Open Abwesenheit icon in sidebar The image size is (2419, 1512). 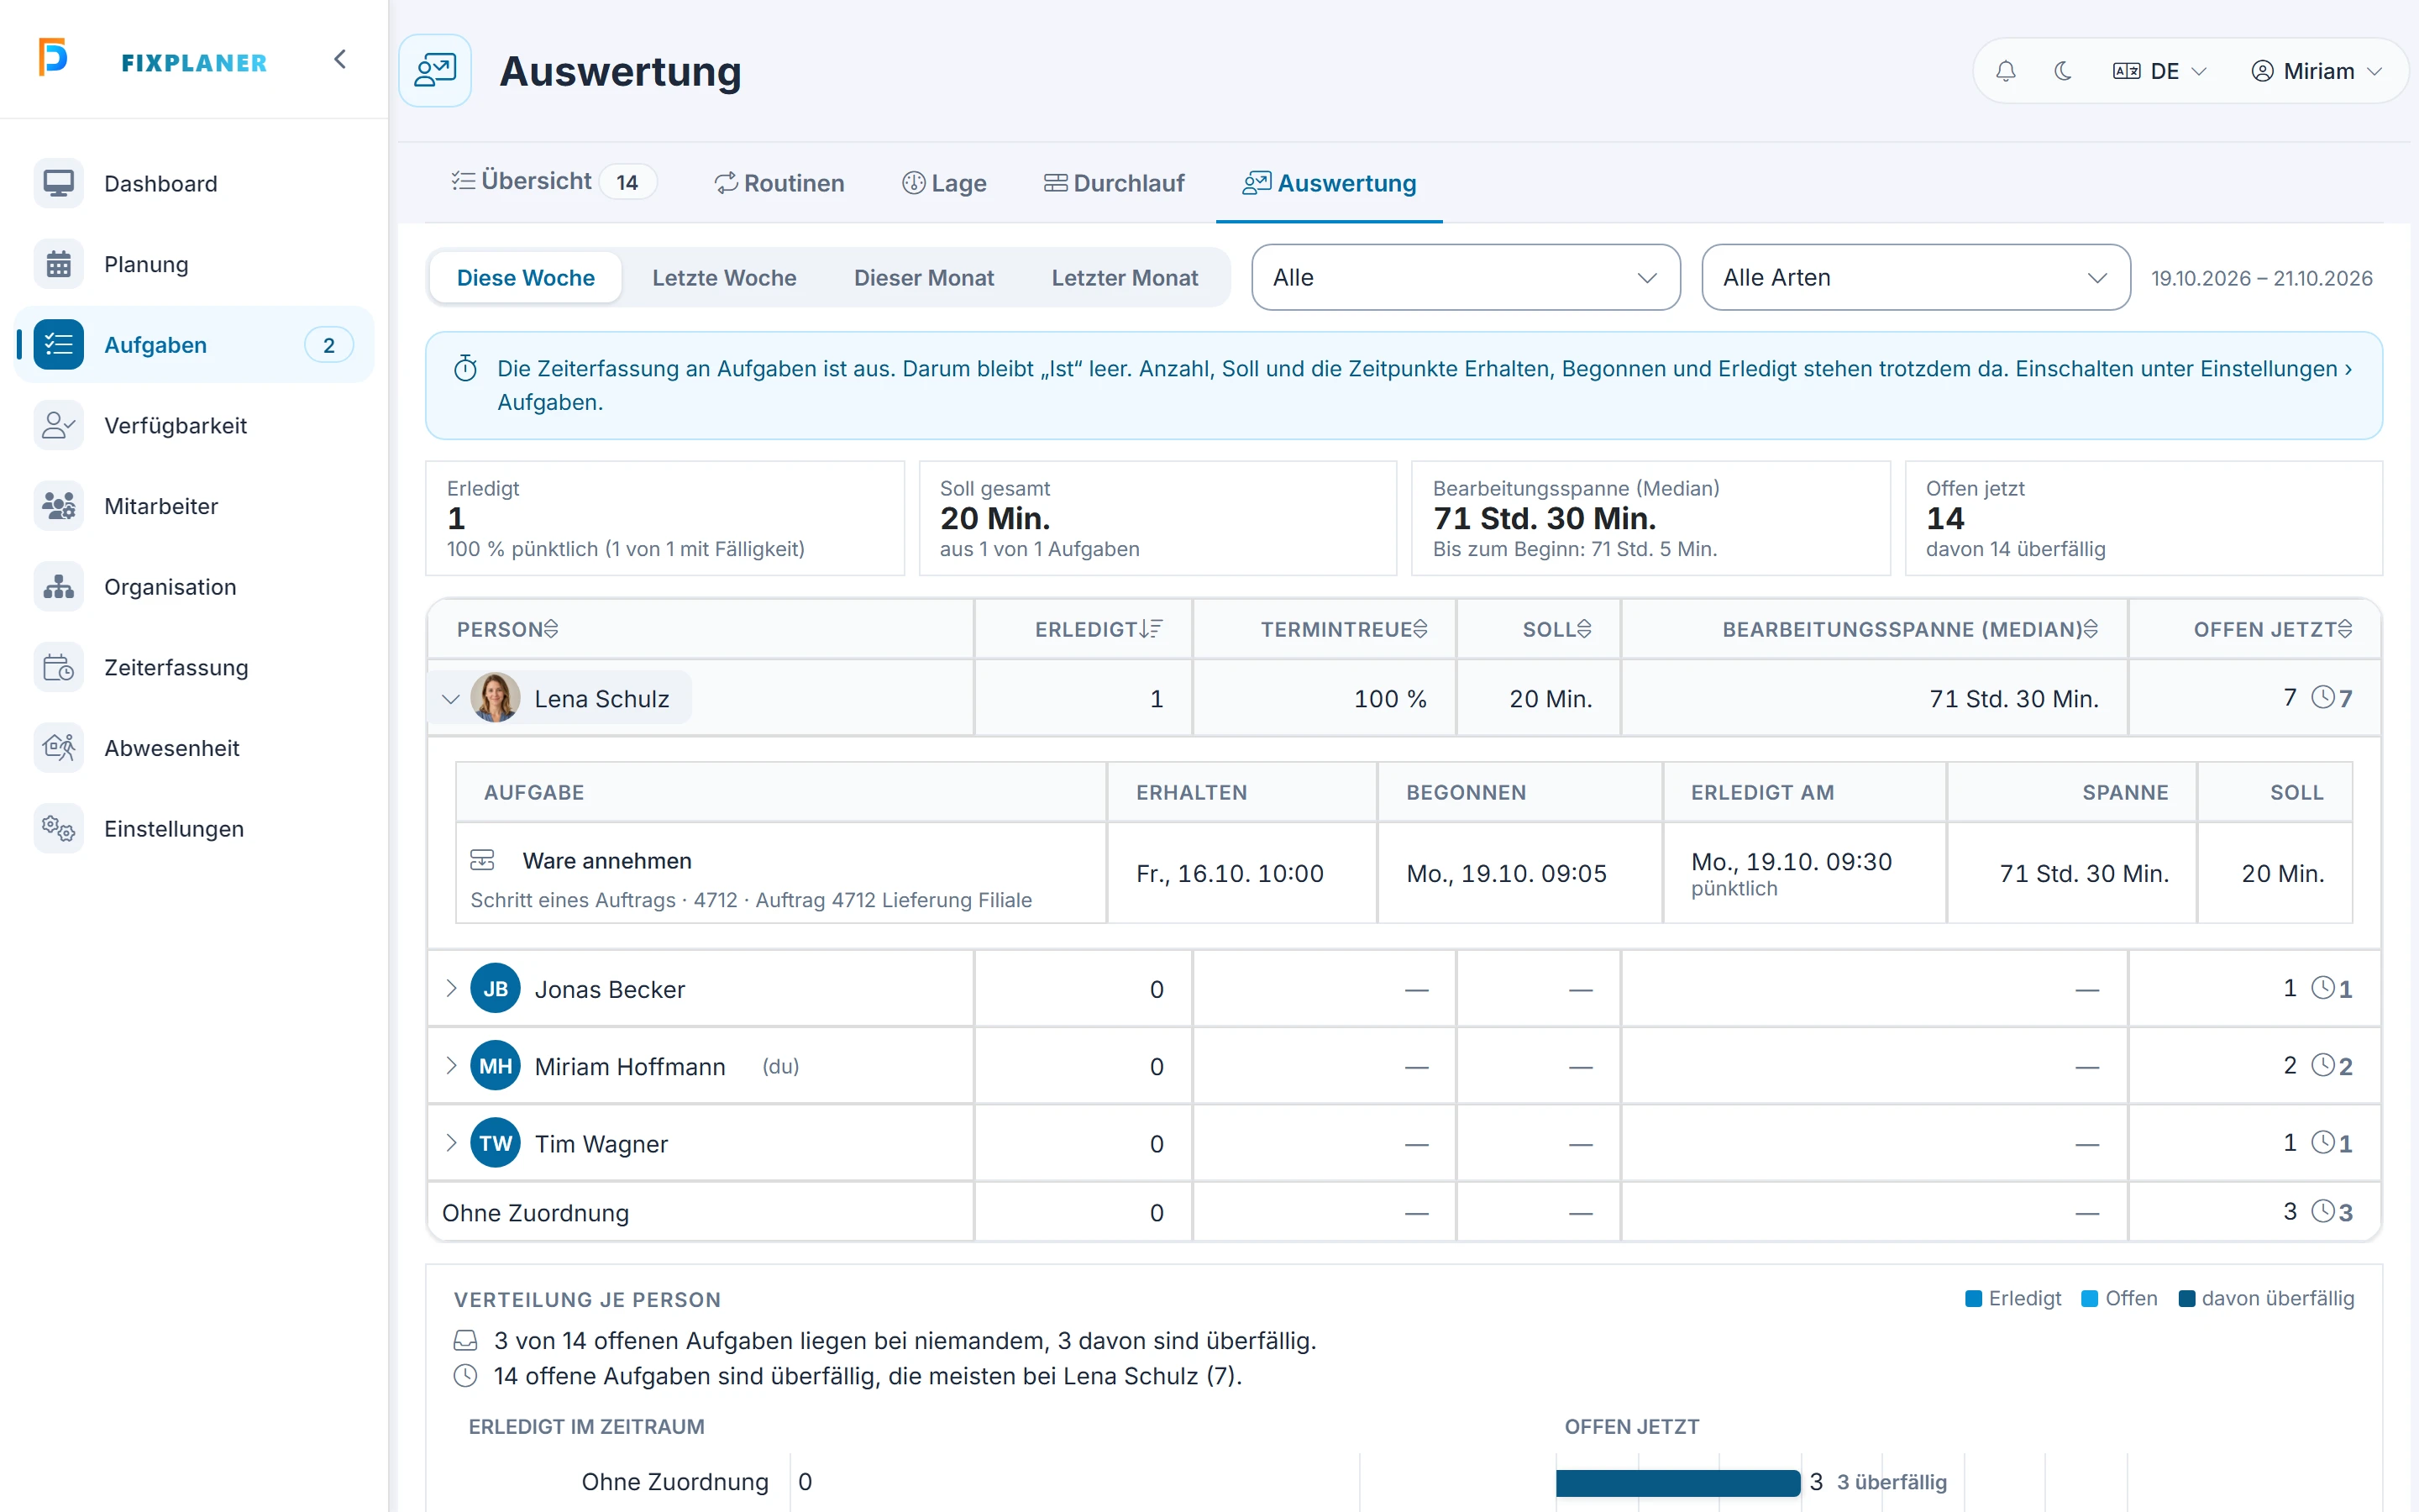(x=59, y=748)
